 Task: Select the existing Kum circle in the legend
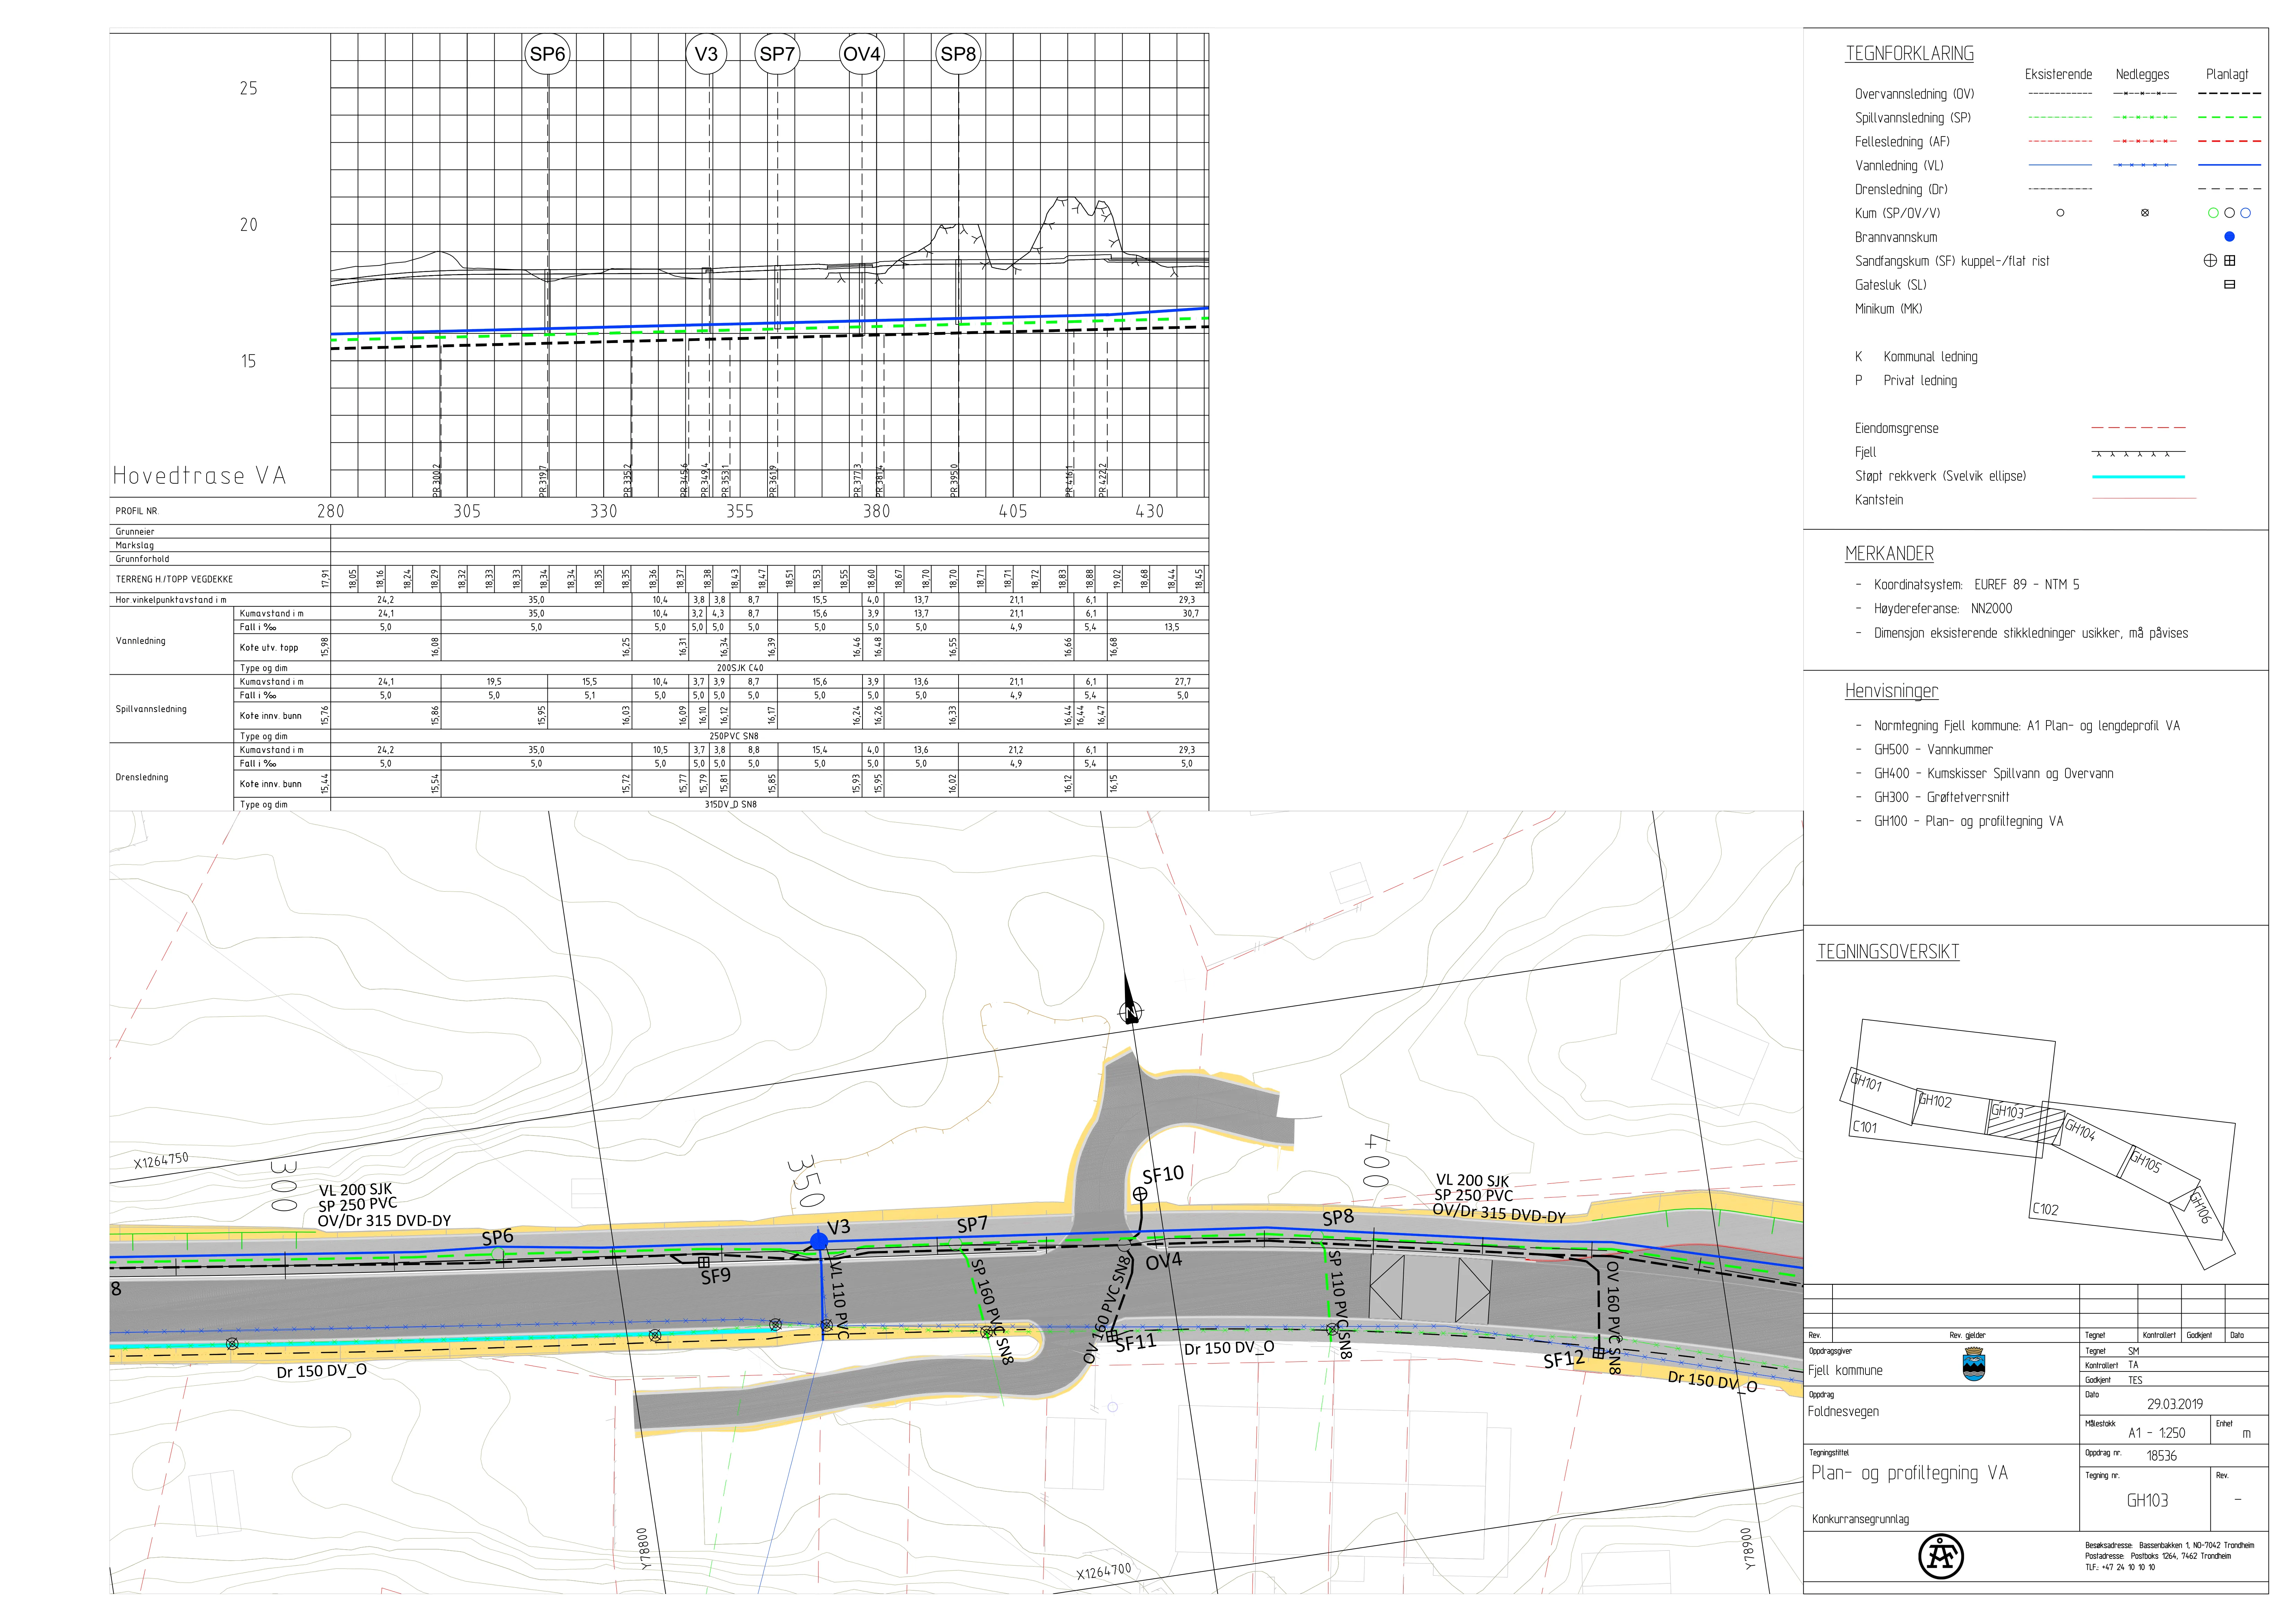[x=2060, y=213]
